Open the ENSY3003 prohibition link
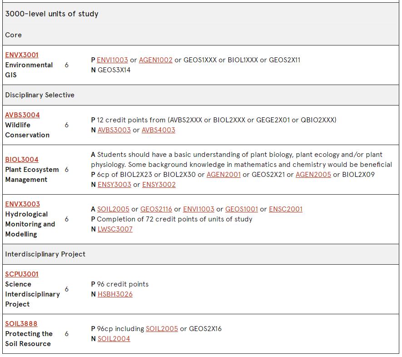Image resolution: width=402 pixels, height=357 pixels. pyautogui.click(x=114, y=185)
